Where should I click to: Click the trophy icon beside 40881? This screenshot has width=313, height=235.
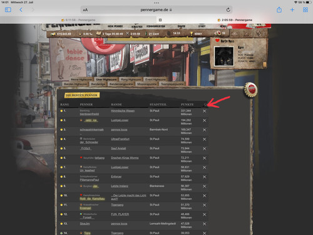pos(191,33)
